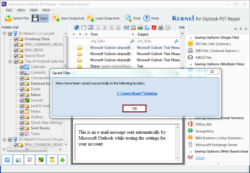Click OK in Saved Files dialog

(134, 108)
